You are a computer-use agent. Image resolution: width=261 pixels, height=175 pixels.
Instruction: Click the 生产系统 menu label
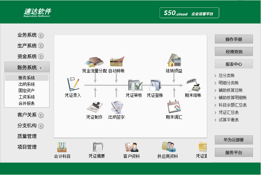[x=27, y=46]
